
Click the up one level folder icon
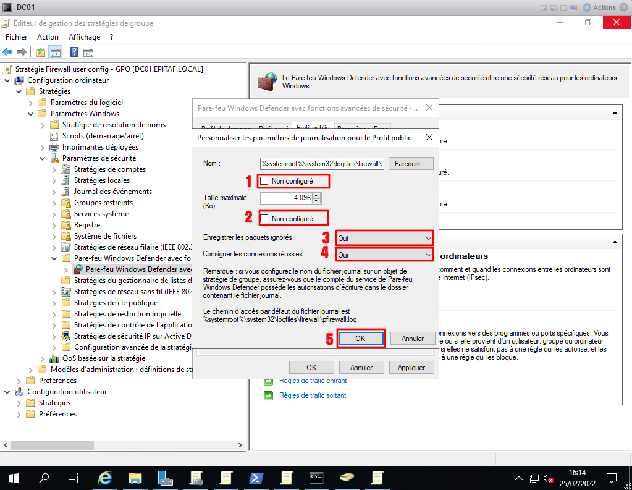41,53
